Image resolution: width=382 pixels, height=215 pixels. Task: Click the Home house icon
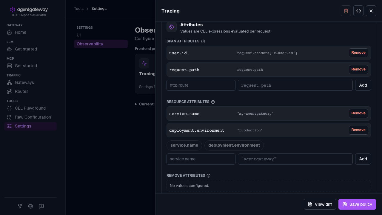pos(10,32)
